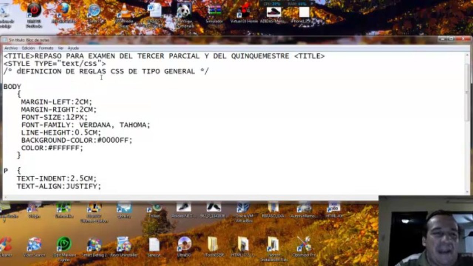Image resolution: width=473 pixels, height=266 pixels.
Task: Open the Virtual DJ Home desktop icon
Action: 244,13
